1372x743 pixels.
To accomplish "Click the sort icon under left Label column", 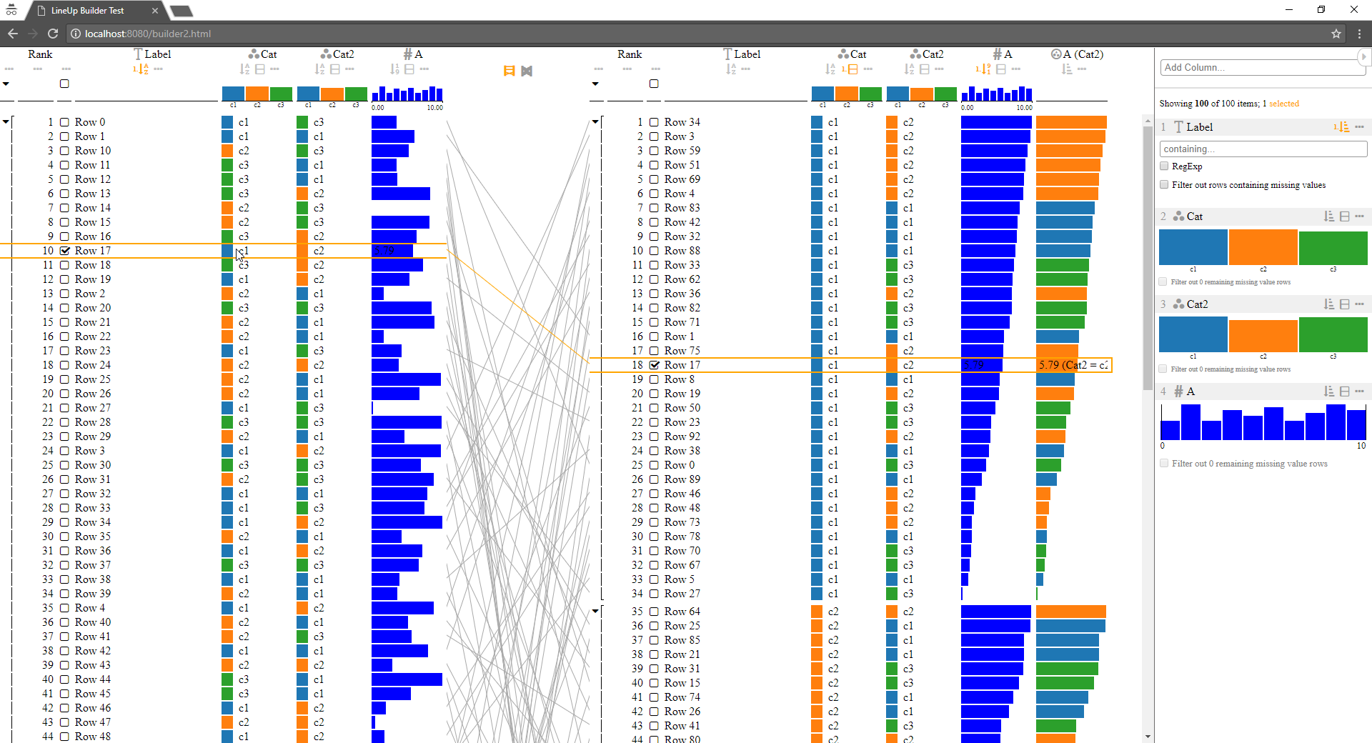I will [141, 69].
